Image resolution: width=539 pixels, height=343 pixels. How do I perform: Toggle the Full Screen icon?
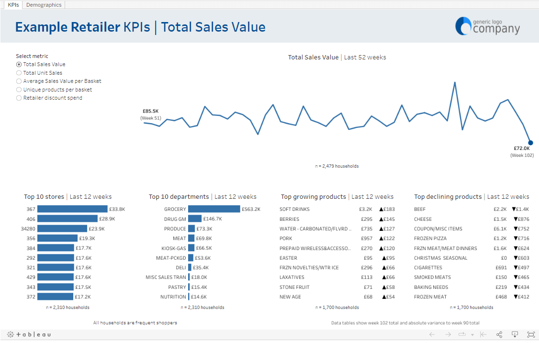point(531,334)
